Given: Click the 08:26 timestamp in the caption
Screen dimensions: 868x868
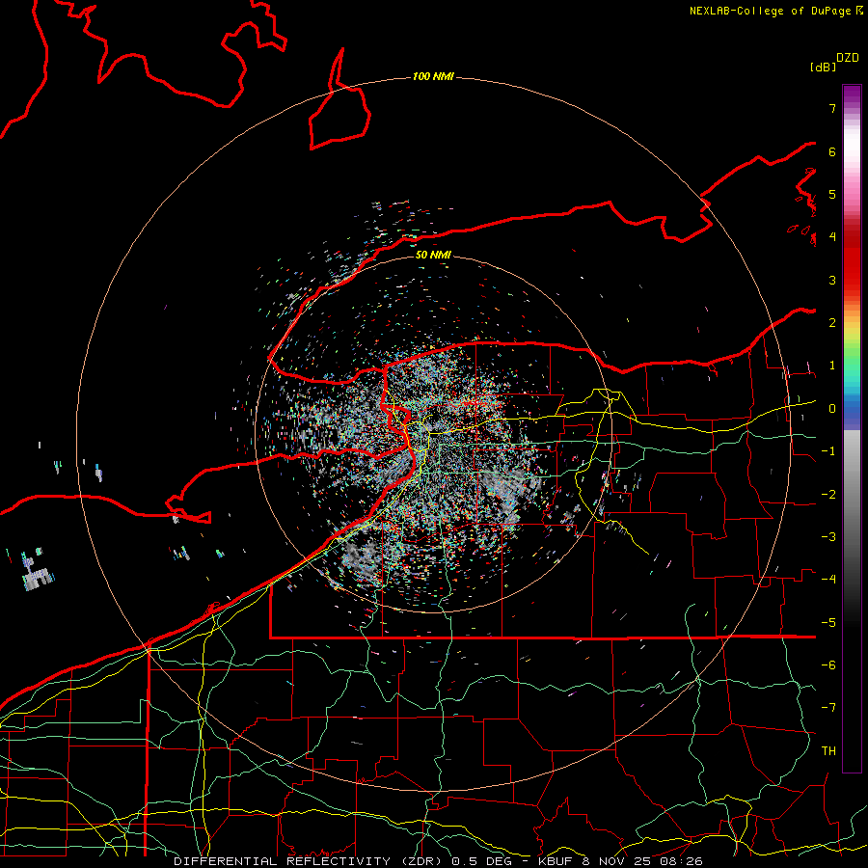Looking at the screenshot, I should coord(682,861).
